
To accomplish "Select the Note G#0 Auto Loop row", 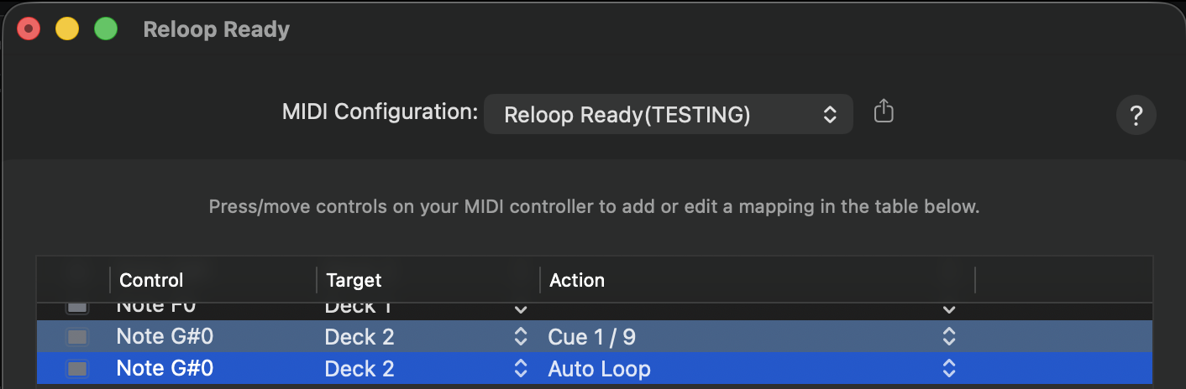I will (x=252, y=369).
